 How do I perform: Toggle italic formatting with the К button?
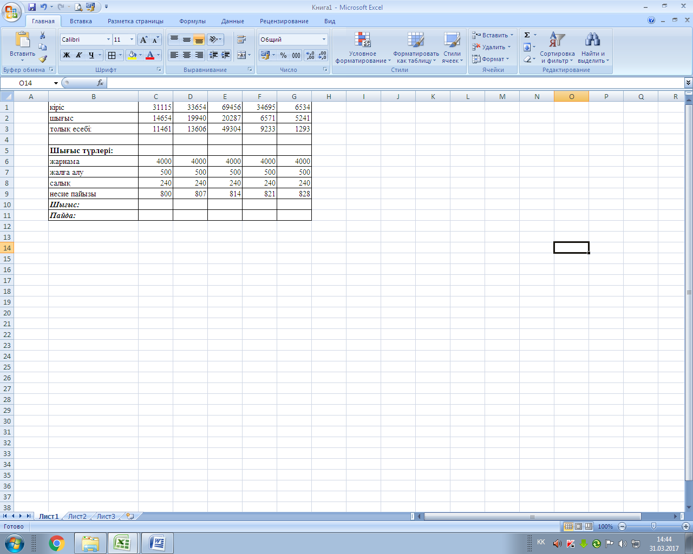click(77, 55)
